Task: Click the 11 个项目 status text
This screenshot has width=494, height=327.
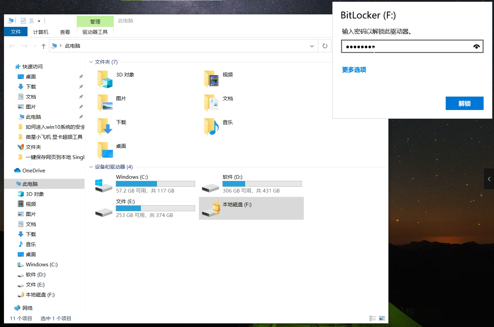Action: point(21,318)
